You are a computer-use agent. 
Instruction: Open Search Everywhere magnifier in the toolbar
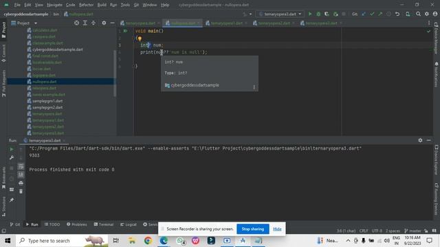pos(419,14)
